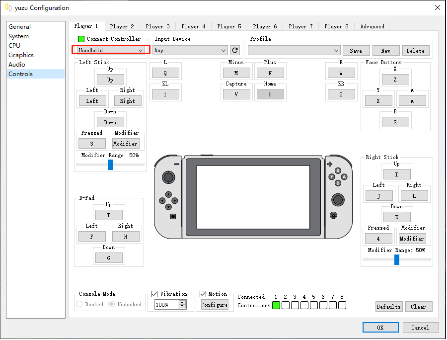Select Graphics in the settings sidebar
Screen dimensions: 447x340
pyautogui.click(x=21, y=55)
